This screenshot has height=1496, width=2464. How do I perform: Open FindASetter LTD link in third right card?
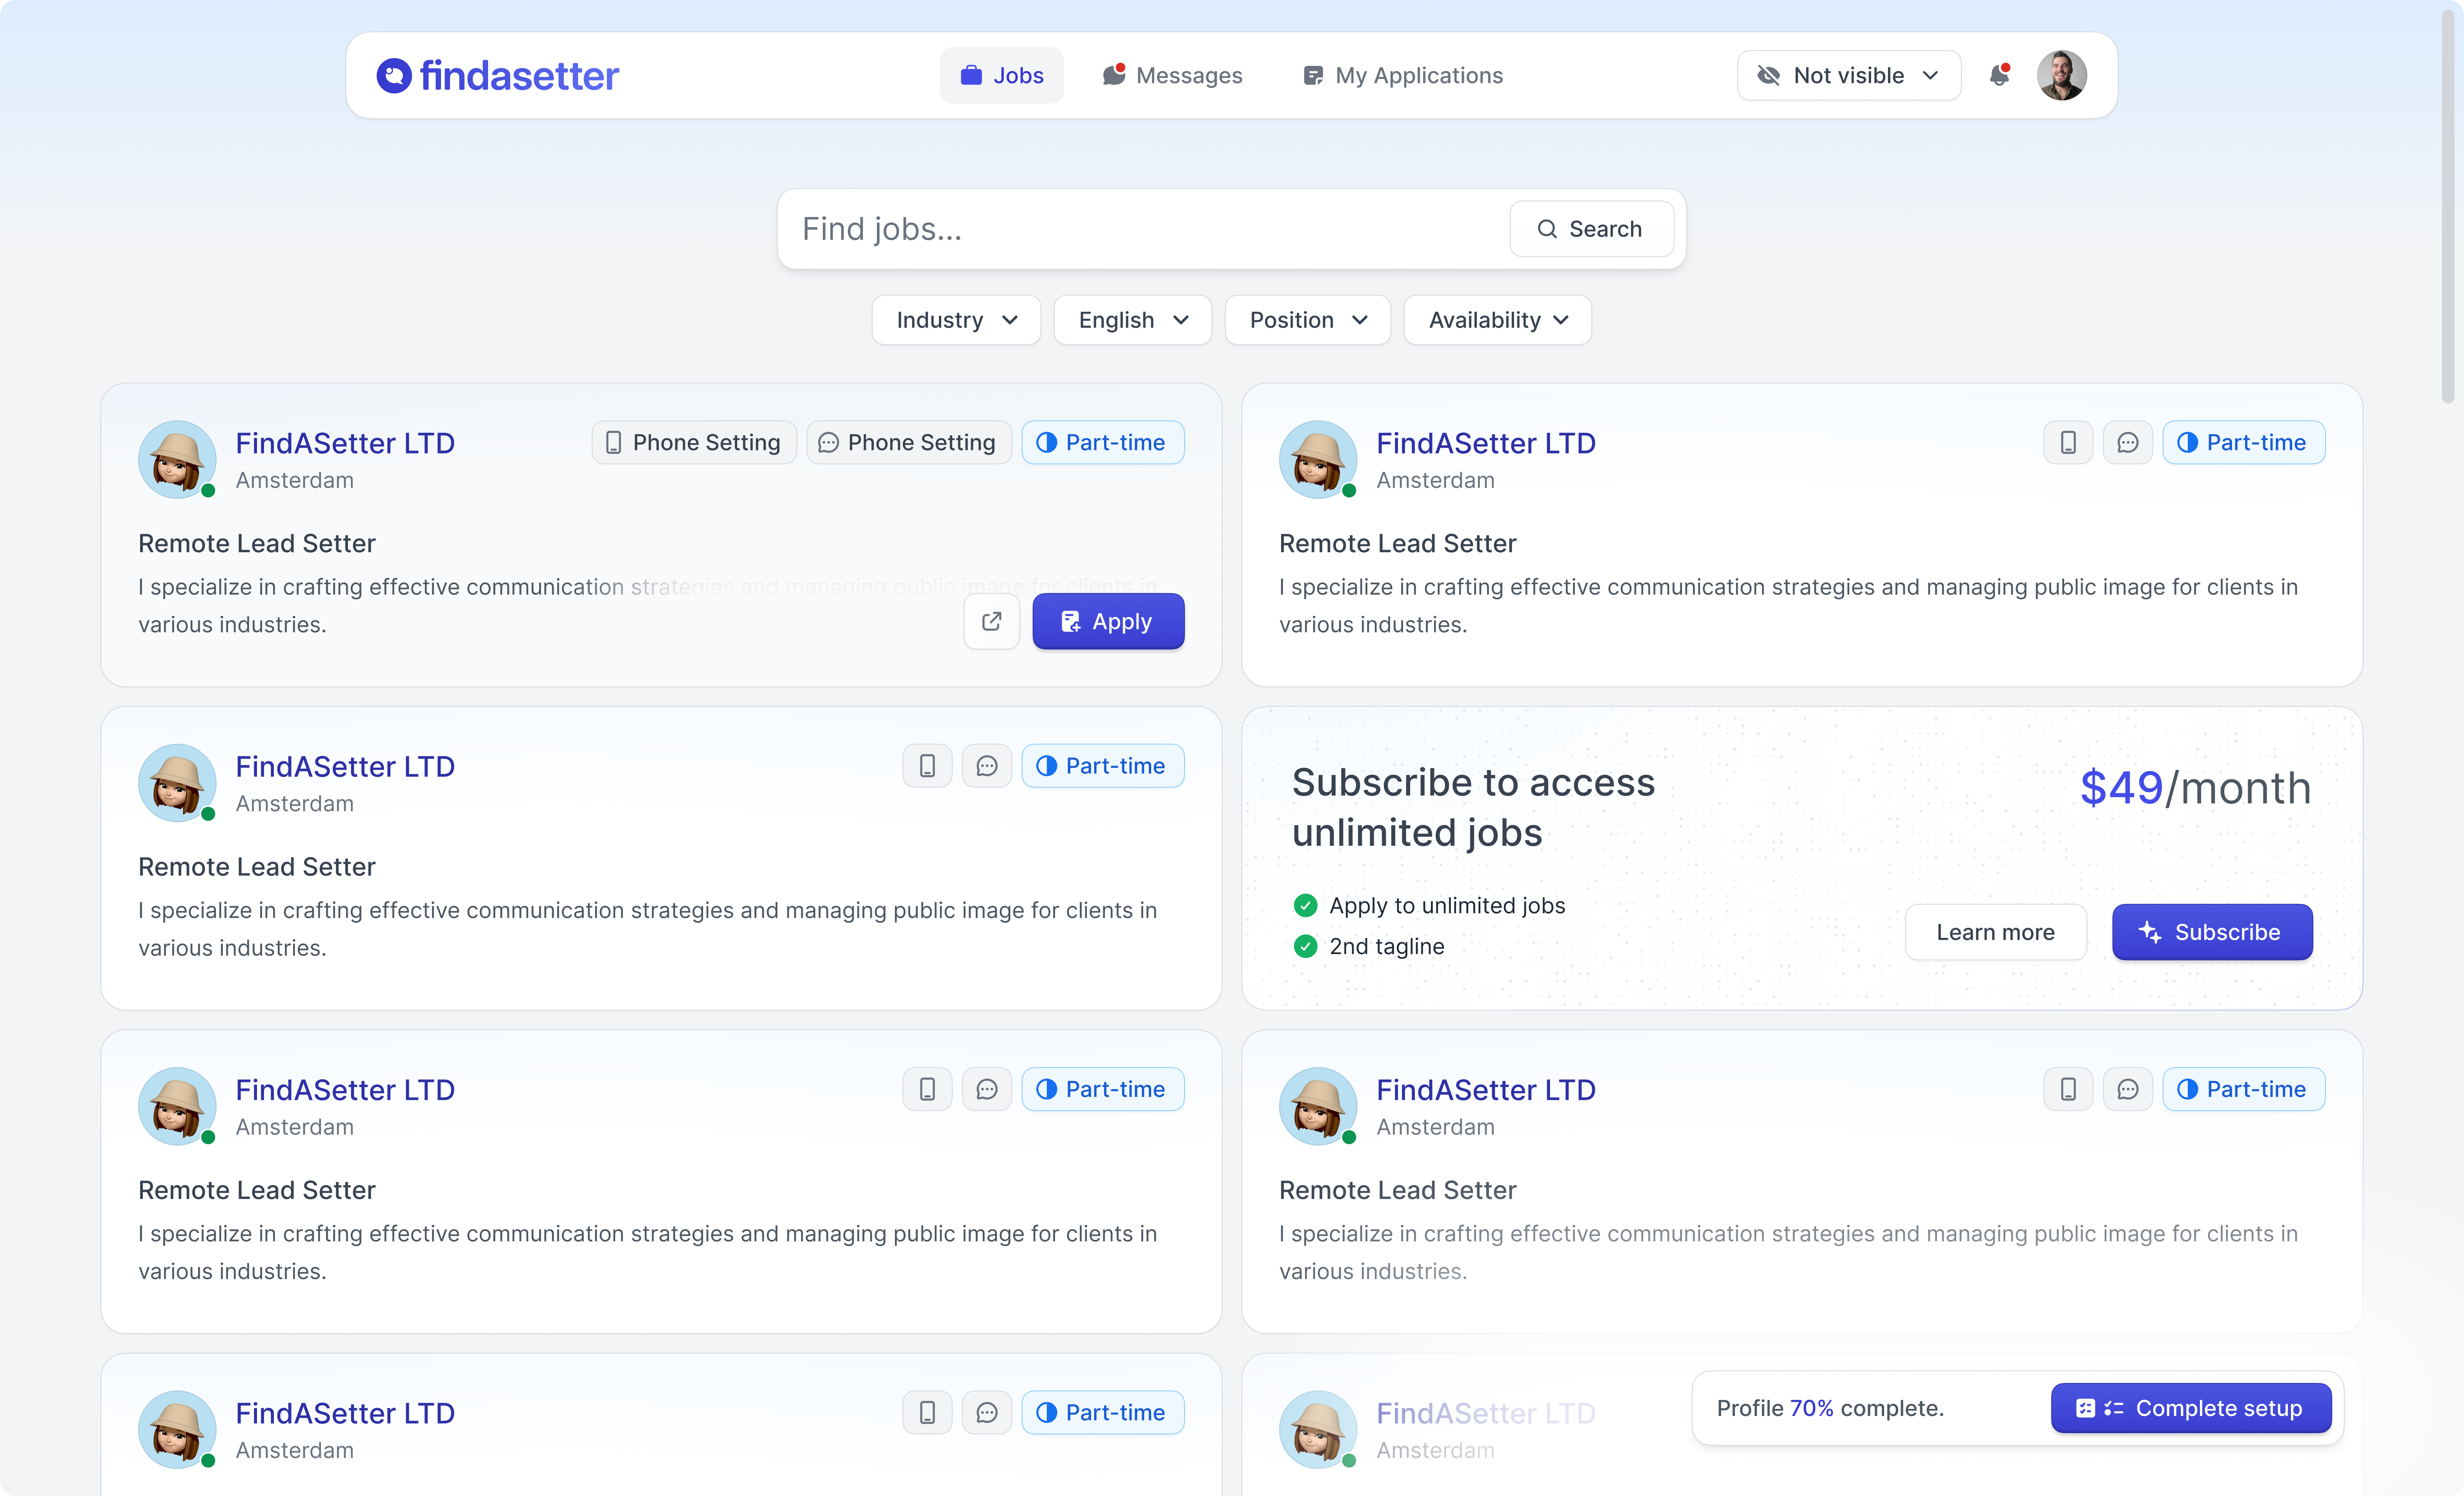click(x=1486, y=1090)
